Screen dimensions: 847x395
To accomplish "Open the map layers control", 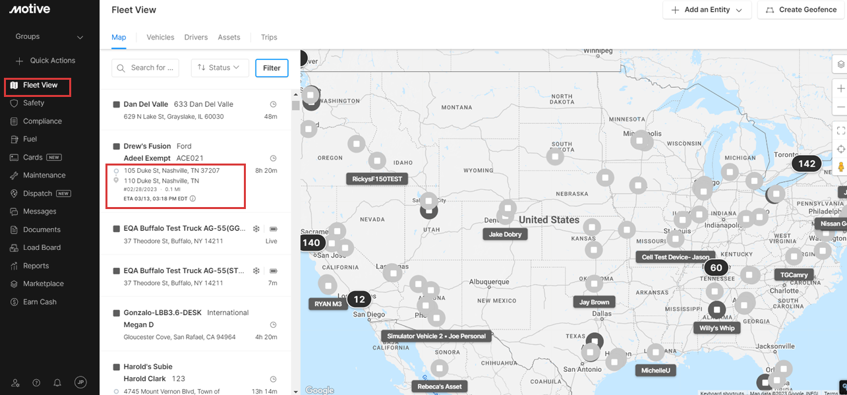I will [x=841, y=64].
